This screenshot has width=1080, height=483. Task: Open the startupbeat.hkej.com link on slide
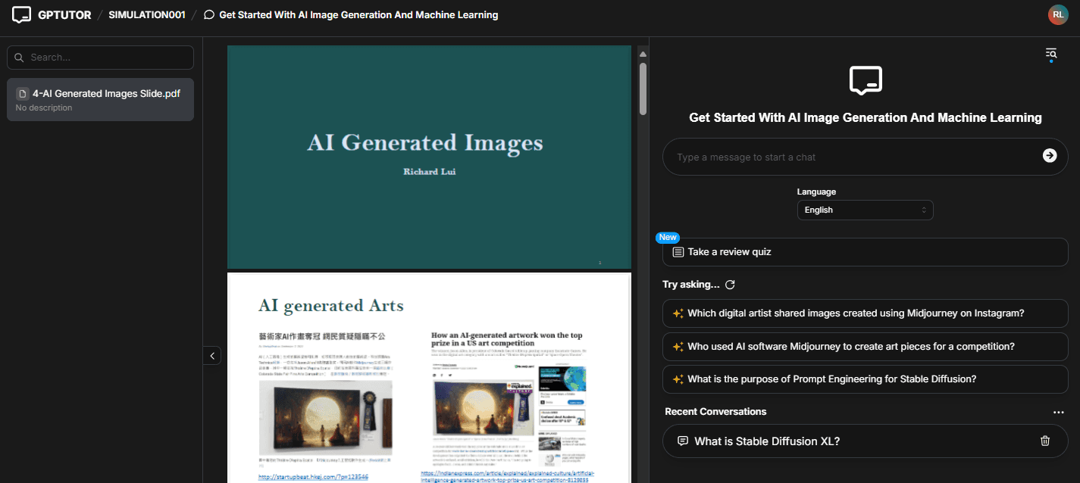313,477
